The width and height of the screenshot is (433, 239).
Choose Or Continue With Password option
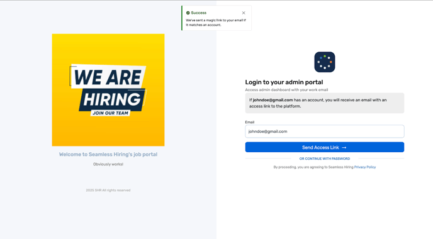[x=325, y=158]
